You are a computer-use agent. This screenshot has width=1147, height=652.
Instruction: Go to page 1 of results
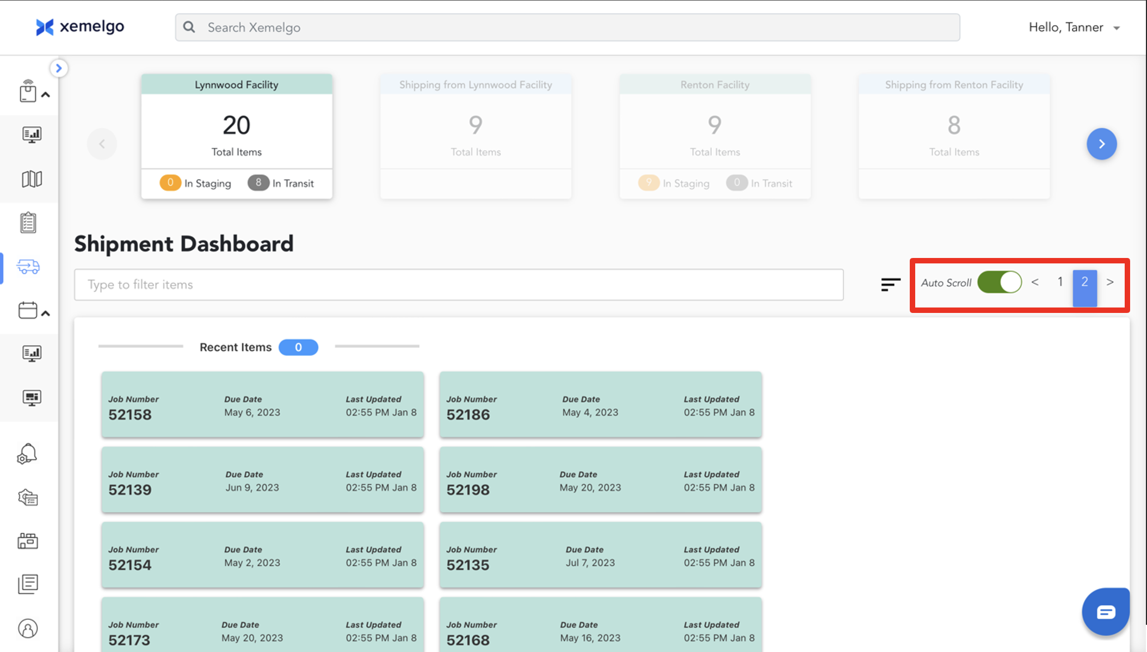pos(1059,282)
